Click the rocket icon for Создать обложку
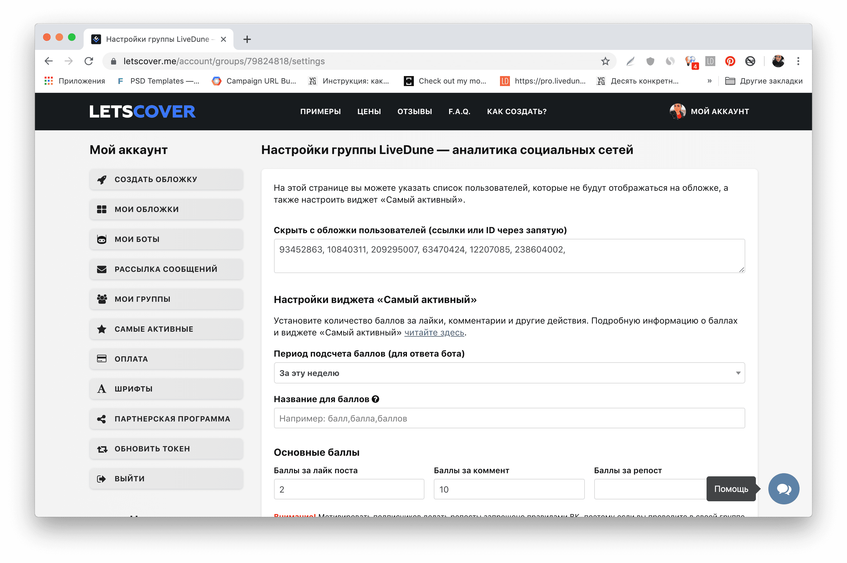The image size is (847, 563). pyautogui.click(x=102, y=180)
